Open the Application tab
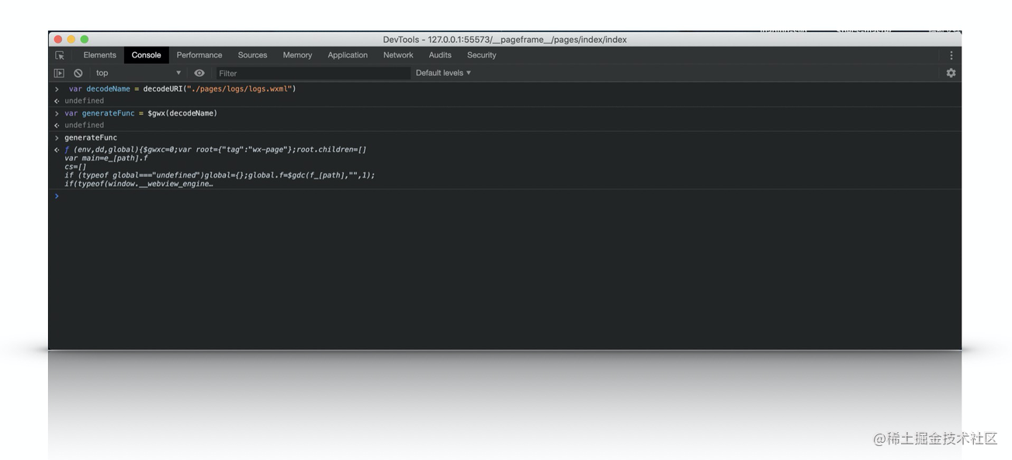The width and height of the screenshot is (1012, 460). (348, 55)
